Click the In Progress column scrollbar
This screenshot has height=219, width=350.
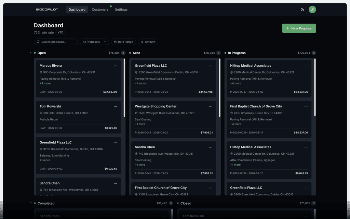pyautogui.click(x=315, y=87)
